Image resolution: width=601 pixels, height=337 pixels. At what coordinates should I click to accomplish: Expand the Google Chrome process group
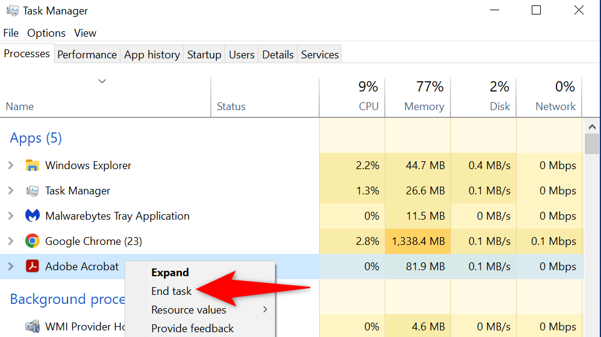click(x=11, y=241)
